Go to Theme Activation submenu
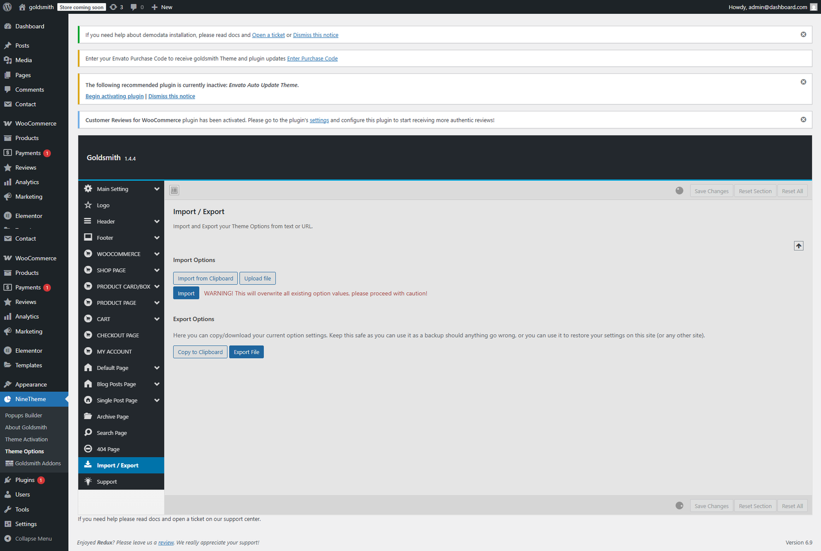The height and width of the screenshot is (551, 821). point(26,440)
